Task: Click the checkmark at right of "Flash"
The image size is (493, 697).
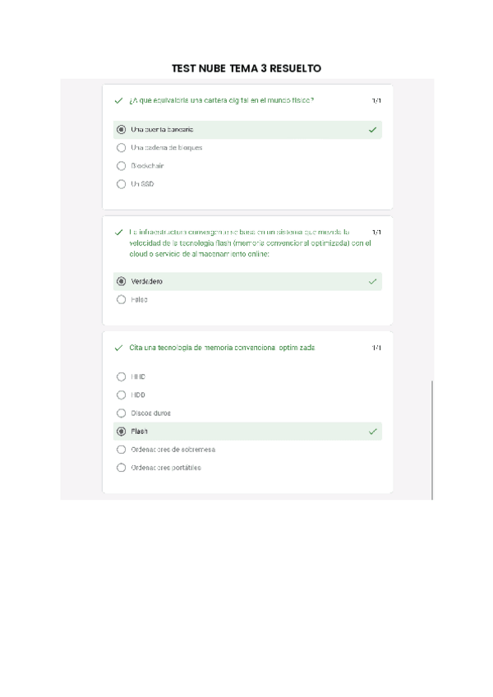Action: [x=373, y=432]
